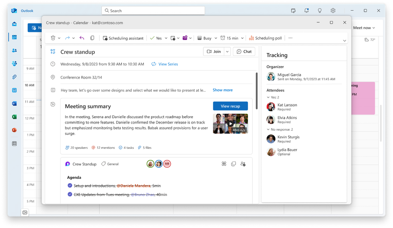This screenshot has height=228, width=393.
Task: Expand the Join button options chevron
Action: click(x=227, y=51)
